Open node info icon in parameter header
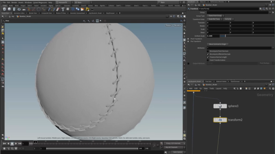 click(270, 9)
